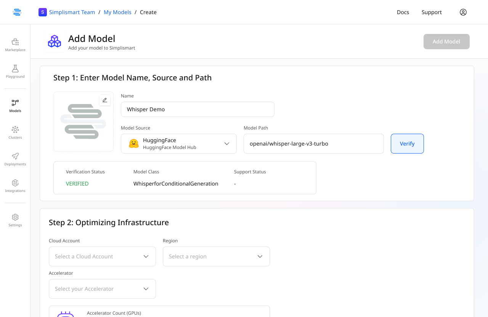Open Integrations from the sidebar

15,186
